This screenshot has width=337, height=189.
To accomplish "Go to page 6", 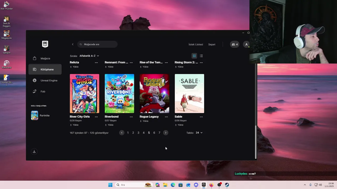I will (154, 133).
